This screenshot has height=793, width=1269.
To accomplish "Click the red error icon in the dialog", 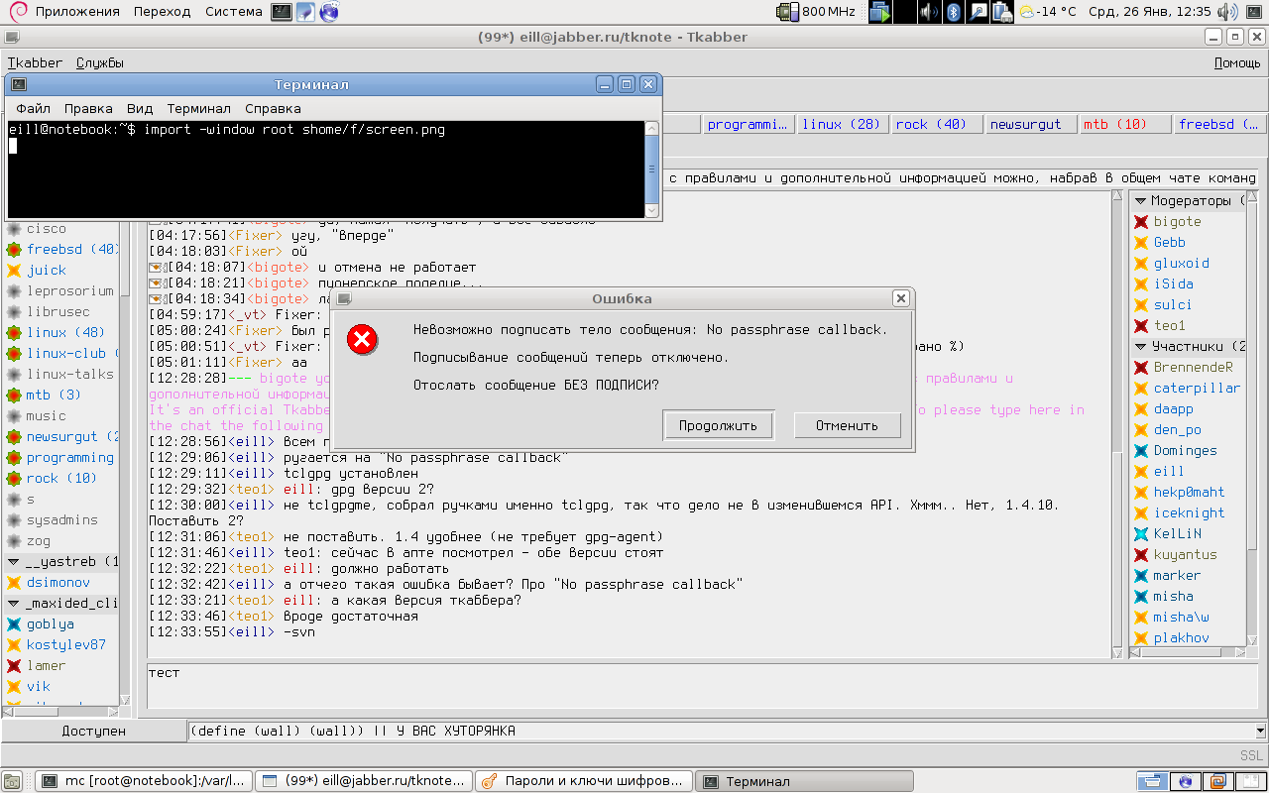I will (x=362, y=340).
